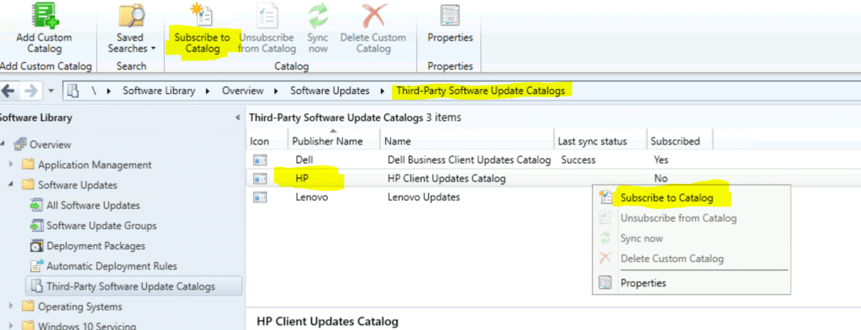Go back with the navigation back arrow
This screenshot has height=330, width=861.
[x=8, y=91]
